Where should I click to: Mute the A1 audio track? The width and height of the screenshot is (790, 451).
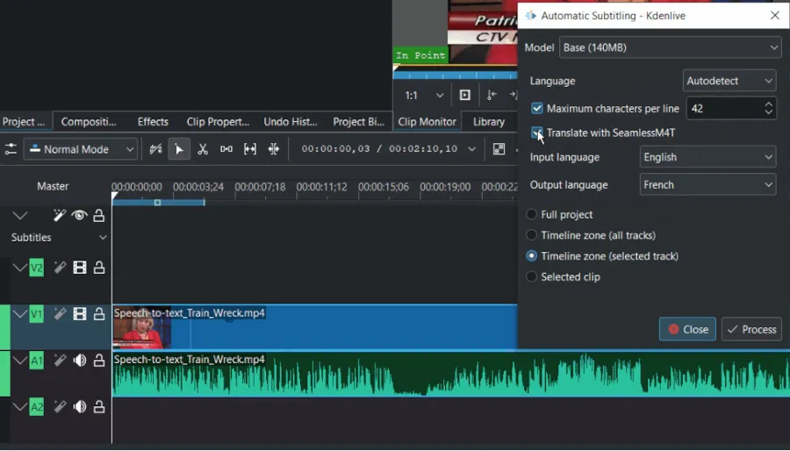pyautogui.click(x=80, y=360)
